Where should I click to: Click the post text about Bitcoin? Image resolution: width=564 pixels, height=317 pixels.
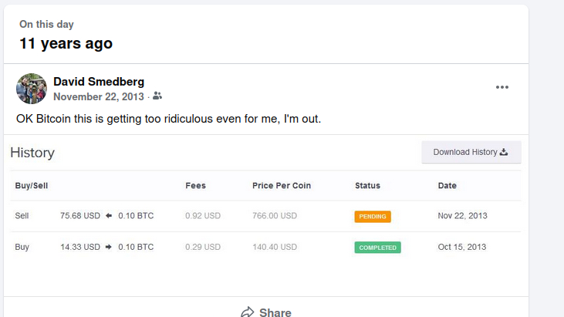(168, 119)
